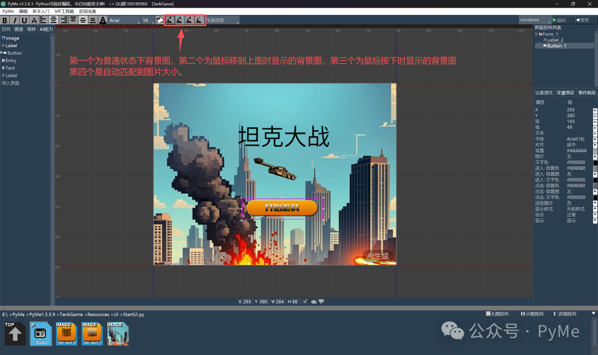Viewport: 598px width, 355px height.
Task: Toggle bold text formatting
Action: click(x=5, y=20)
